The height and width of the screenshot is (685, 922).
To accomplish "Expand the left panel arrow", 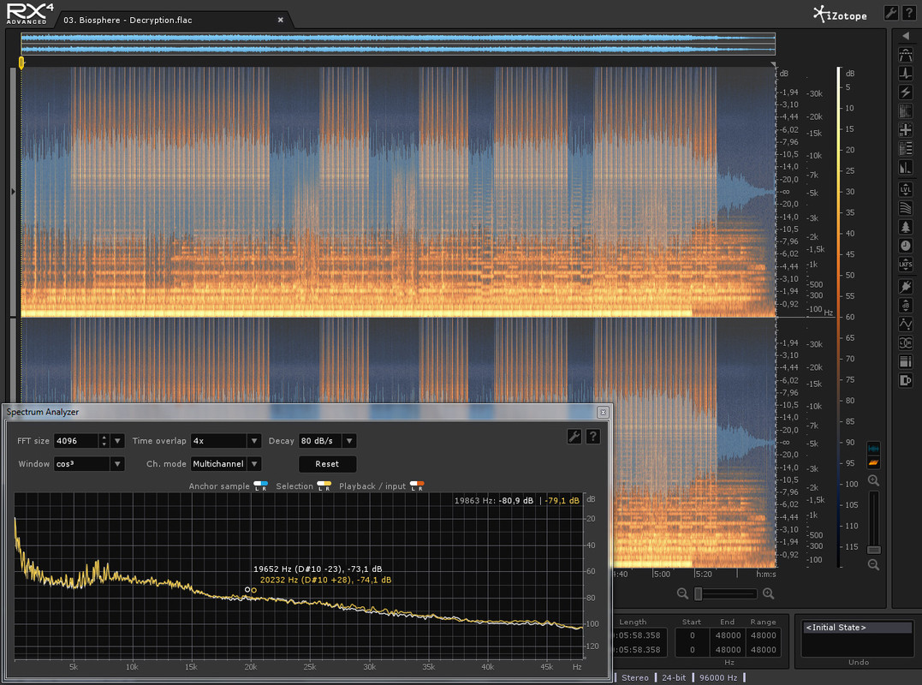I will tap(13, 192).
